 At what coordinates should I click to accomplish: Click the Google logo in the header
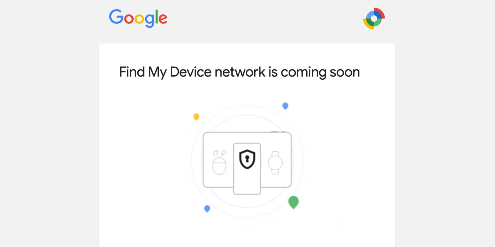[x=138, y=18]
